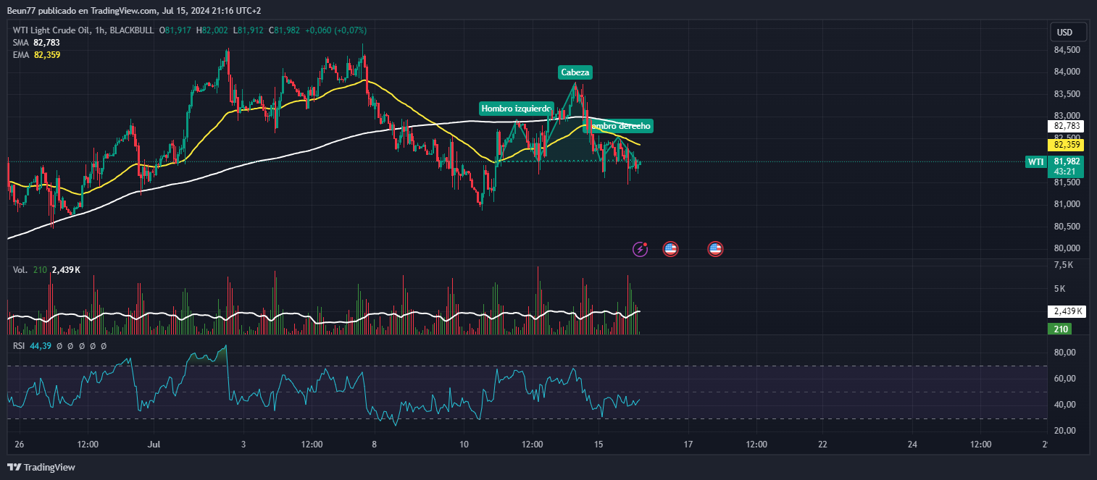Open the US flag event beside lightning icon
Viewport: 1097px width, 480px height.
coord(670,249)
